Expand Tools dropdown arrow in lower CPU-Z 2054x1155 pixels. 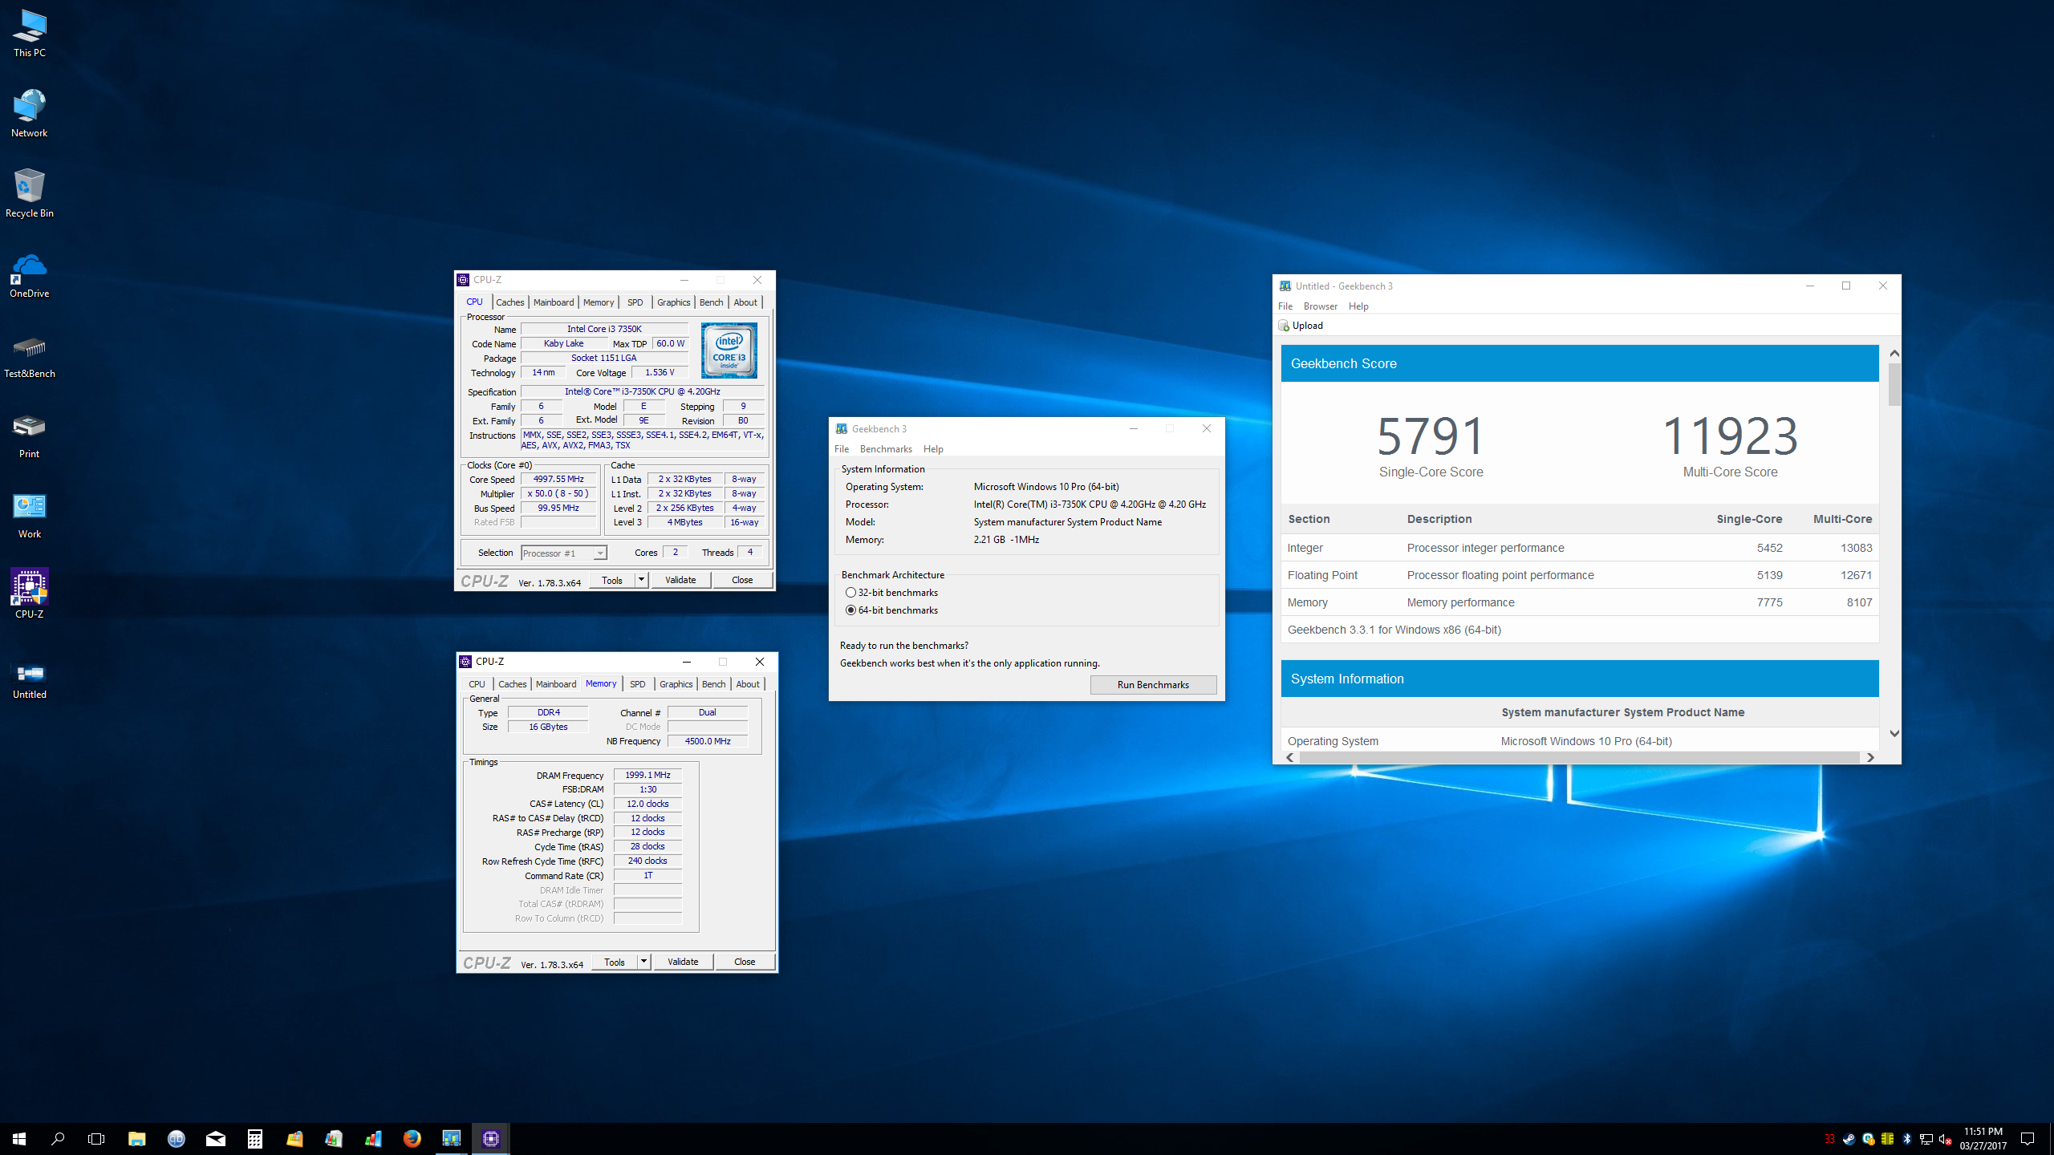click(644, 962)
